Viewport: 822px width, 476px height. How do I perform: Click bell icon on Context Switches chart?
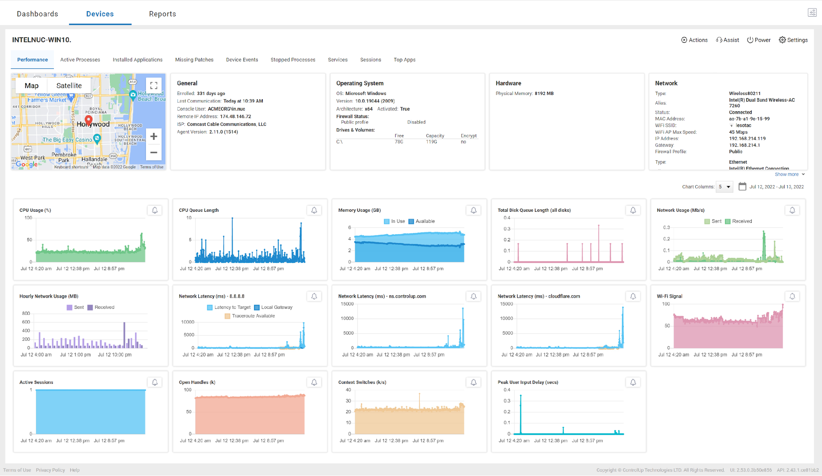click(474, 382)
